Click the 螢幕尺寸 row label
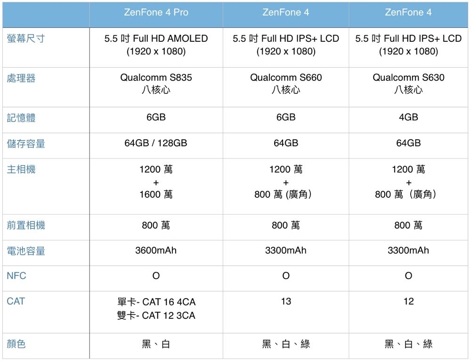471x362 pixels. coord(26,39)
